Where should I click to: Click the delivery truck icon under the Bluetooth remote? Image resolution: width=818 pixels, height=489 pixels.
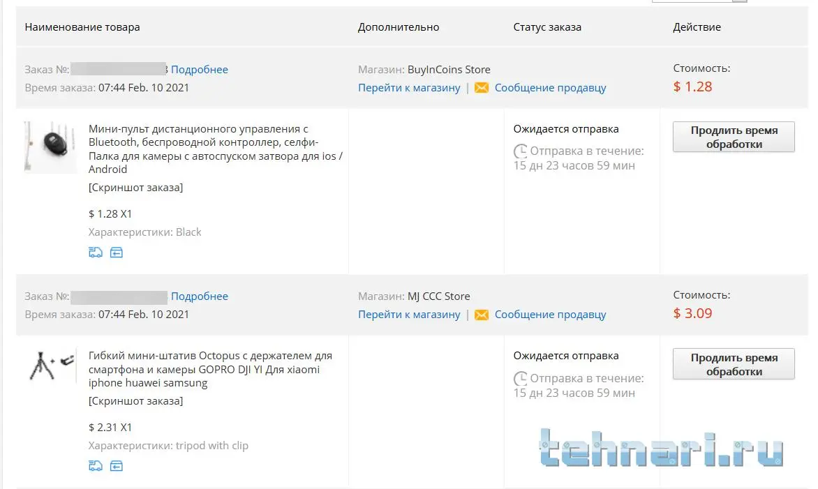pyautogui.click(x=96, y=253)
